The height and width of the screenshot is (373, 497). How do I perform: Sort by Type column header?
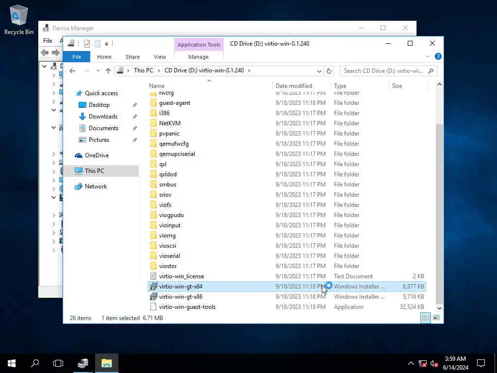(360, 85)
